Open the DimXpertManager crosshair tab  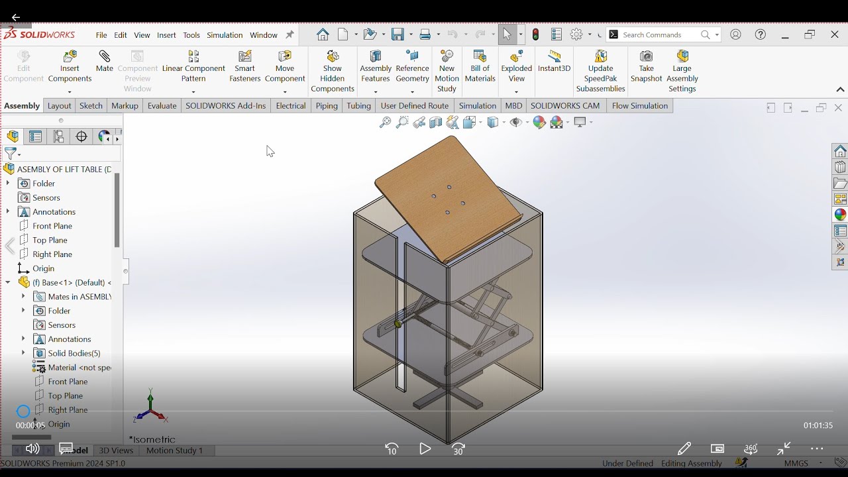click(81, 136)
